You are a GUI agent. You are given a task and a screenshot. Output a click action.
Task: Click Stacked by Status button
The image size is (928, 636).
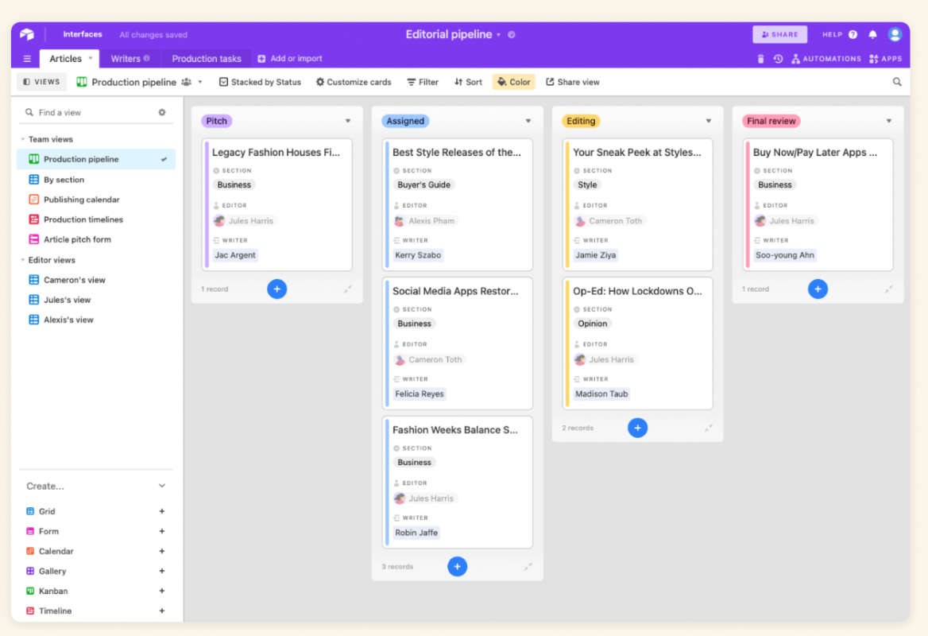(x=260, y=82)
